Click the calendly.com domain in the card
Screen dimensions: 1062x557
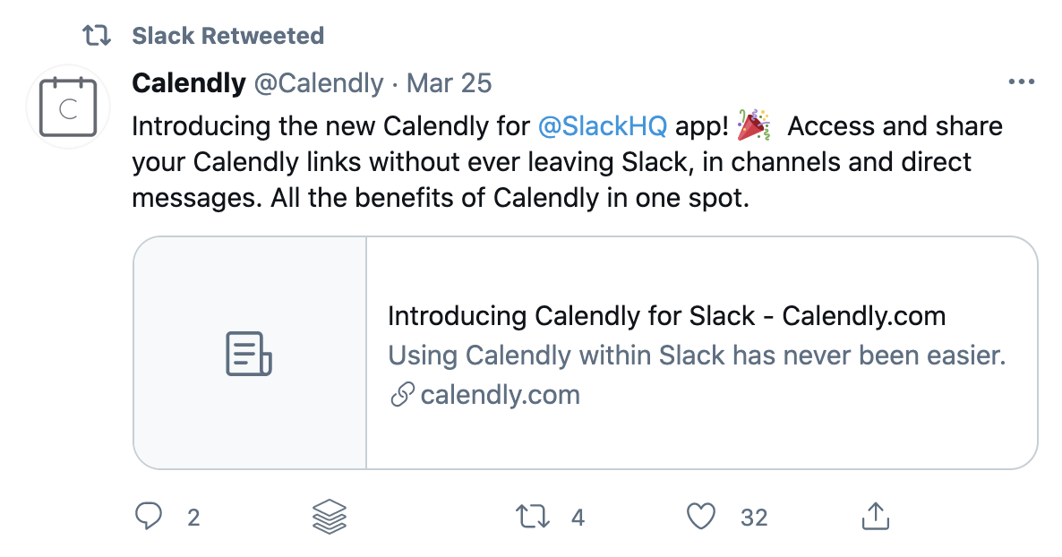coord(500,395)
